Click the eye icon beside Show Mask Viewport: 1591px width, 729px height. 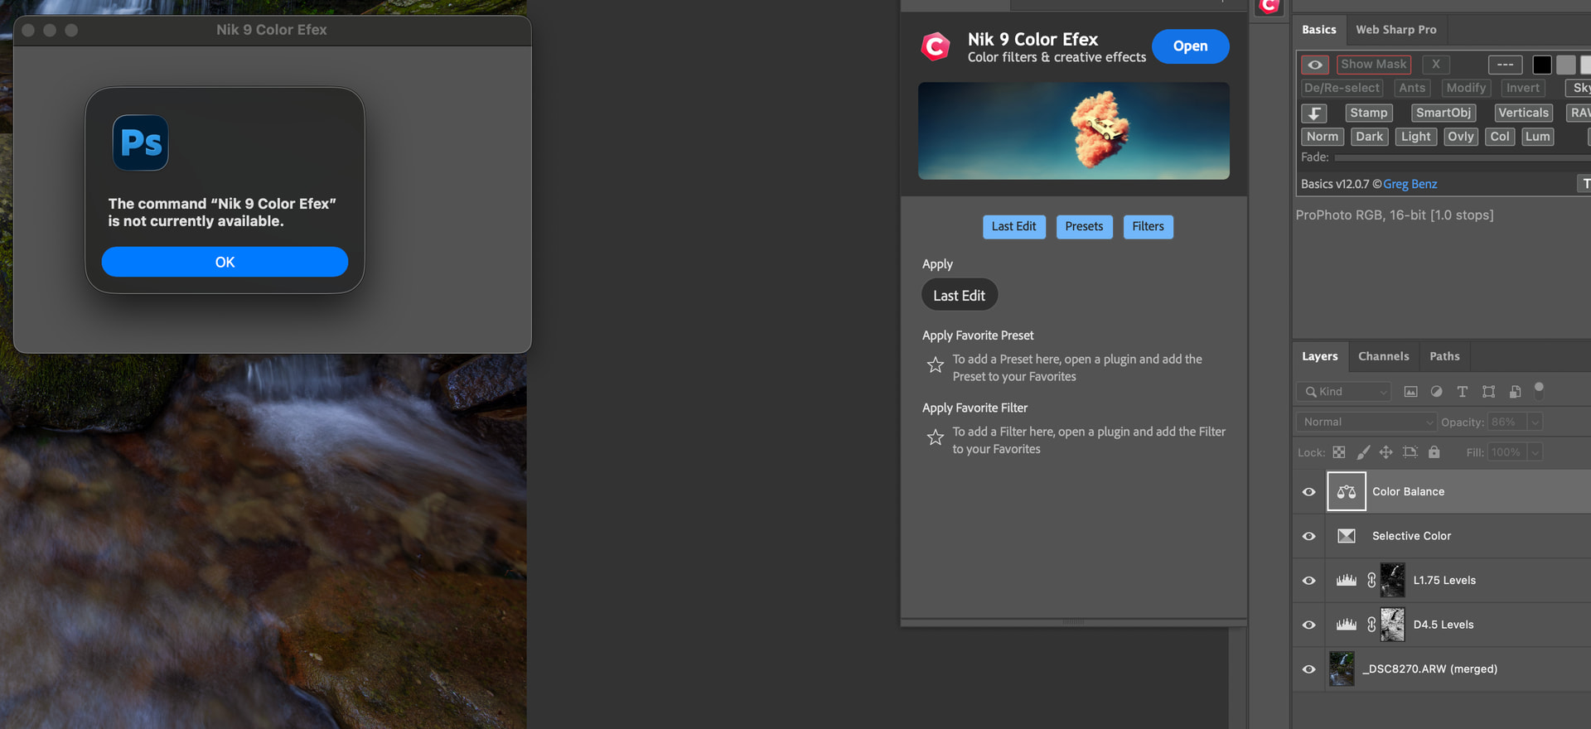click(x=1315, y=65)
